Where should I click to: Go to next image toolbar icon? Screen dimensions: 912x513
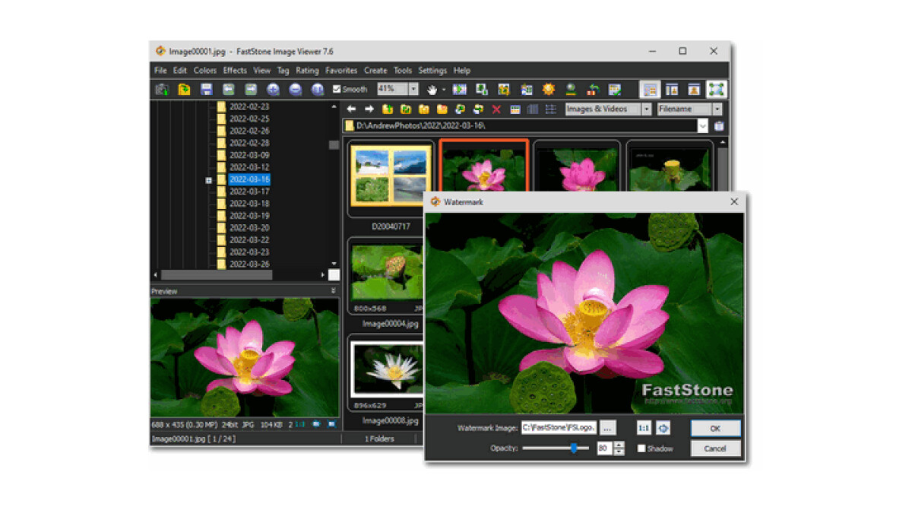coord(251,89)
